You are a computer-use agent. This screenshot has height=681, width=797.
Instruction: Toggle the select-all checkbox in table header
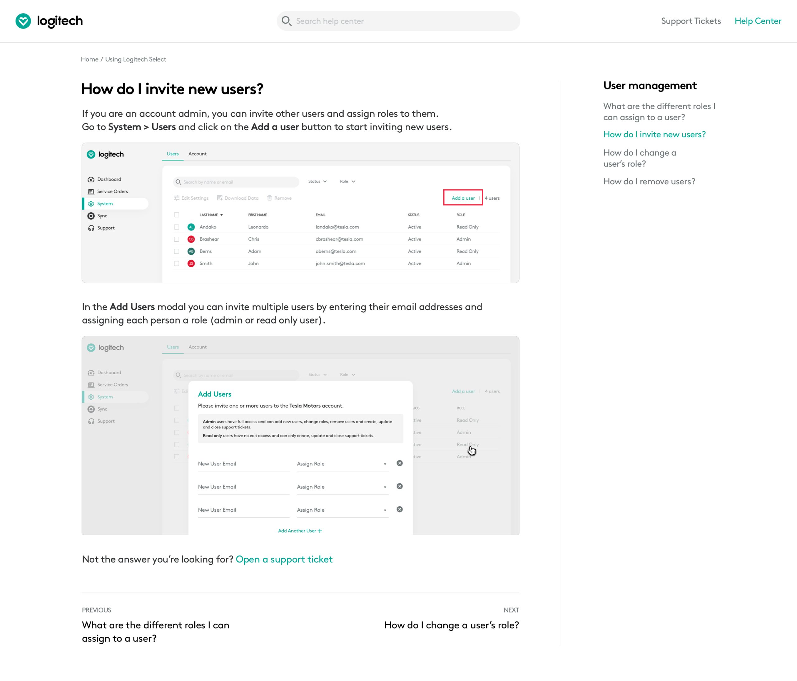pos(177,215)
